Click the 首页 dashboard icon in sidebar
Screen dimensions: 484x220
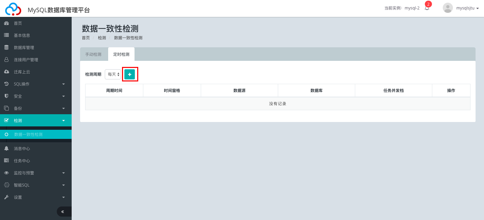click(6, 23)
